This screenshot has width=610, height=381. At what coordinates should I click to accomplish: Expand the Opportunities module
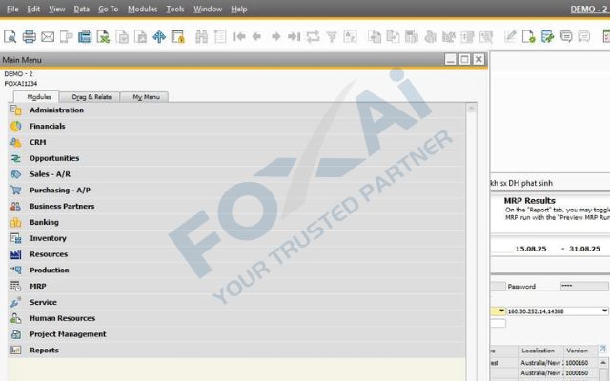click(236, 158)
